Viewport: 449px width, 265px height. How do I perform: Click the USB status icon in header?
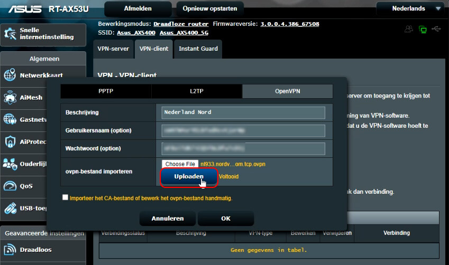436,29
